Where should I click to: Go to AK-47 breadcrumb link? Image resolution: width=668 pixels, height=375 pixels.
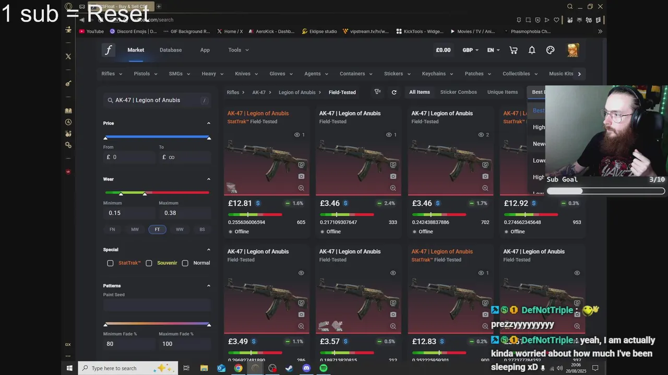(x=259, y=92)
